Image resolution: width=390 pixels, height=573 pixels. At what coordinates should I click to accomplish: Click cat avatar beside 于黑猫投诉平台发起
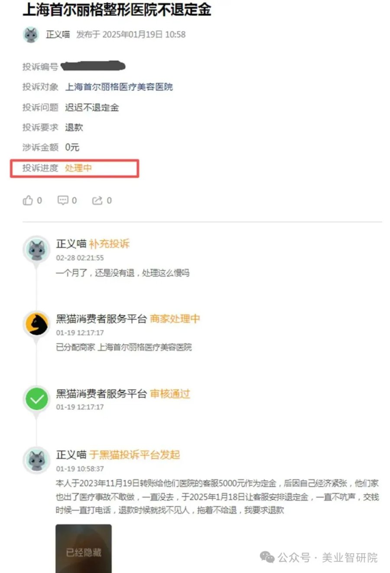point(37,460)
